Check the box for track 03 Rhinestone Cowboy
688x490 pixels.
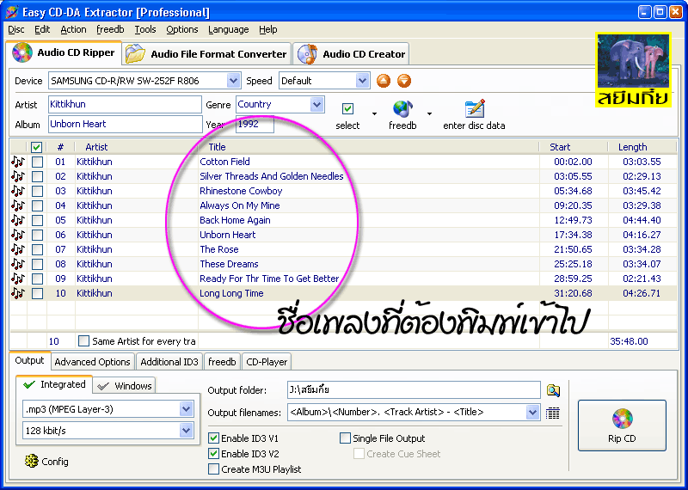point(37,191)
